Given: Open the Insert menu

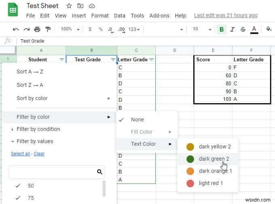Looking at the screenshot, I should point(79,16).
